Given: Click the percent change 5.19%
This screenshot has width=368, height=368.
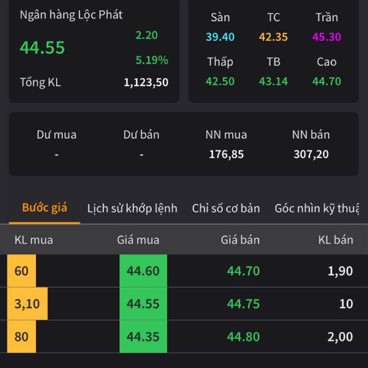Looking at the screenshot, I should click(x=152, y=60).
